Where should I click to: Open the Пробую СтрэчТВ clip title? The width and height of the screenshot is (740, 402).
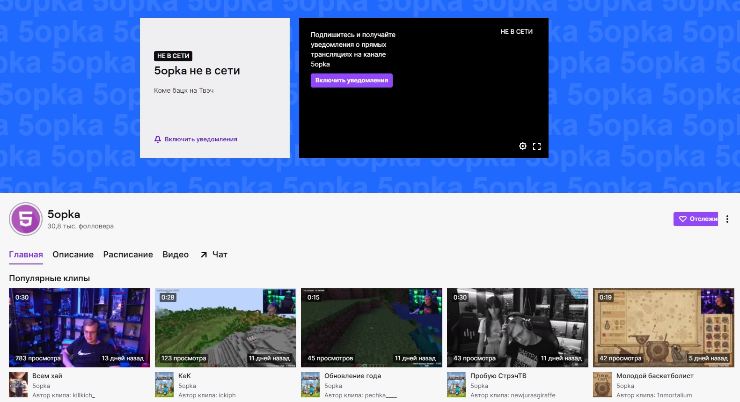click(498, 376)
